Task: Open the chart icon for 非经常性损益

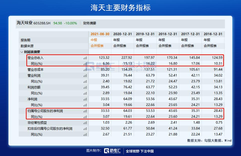Action: (x=85, y=123)
